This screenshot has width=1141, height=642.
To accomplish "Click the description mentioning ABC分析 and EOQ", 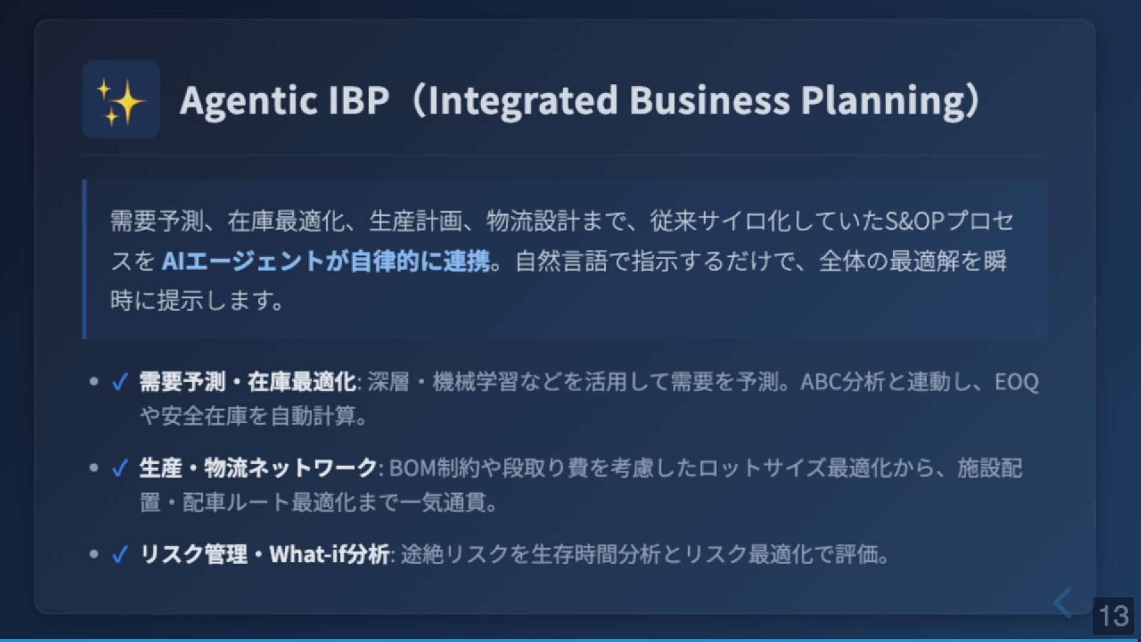I will tap(589, 399).
